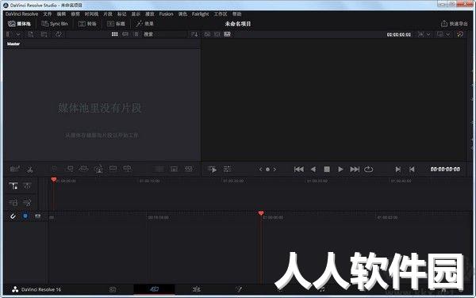Viewport: 476px width, 298px height.
Task: Click upper timeline playhead marker
Action: [54, 179]
